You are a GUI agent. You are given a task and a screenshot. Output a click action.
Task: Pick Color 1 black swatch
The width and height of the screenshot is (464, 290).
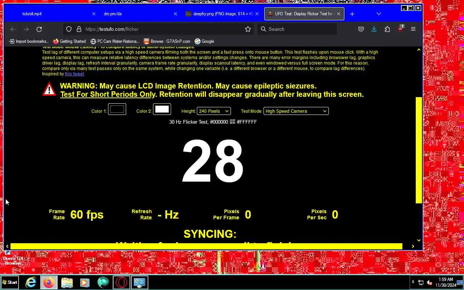[x=117, y=109]
